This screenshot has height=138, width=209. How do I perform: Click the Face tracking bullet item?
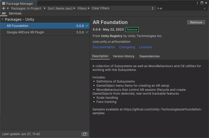106,102
